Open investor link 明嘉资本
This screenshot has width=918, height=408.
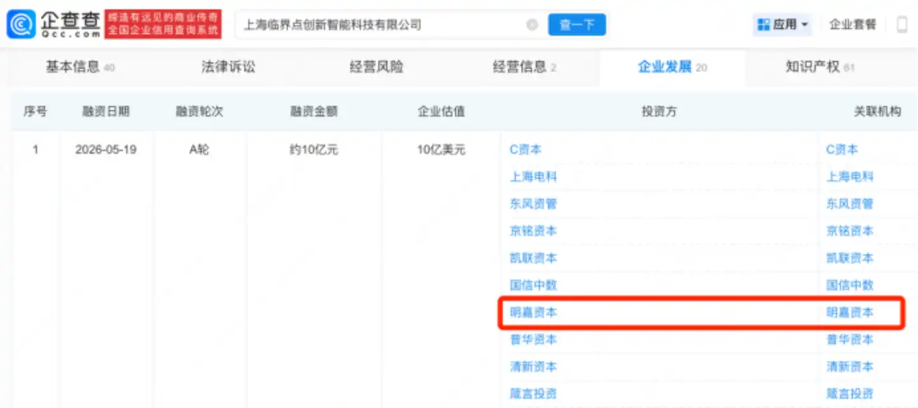tap(533, 312)
